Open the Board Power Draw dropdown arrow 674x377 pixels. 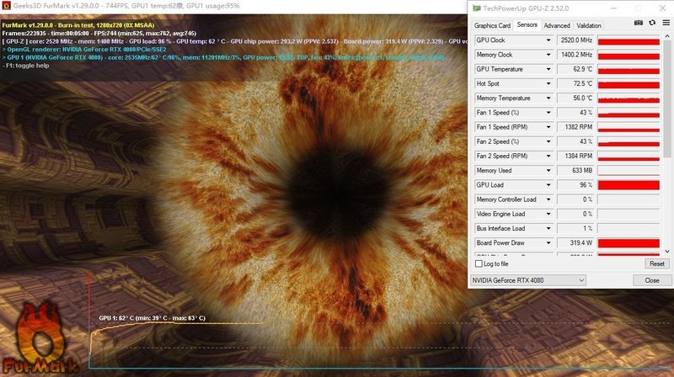tap(549, 242)
